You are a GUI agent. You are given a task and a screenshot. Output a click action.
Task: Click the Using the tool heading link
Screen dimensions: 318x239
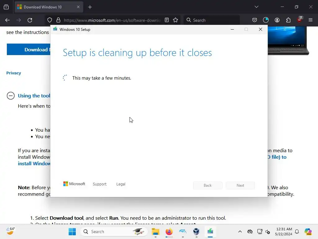[34, 96]
